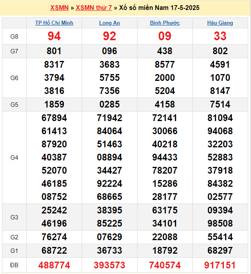Image resolution: width=251 pixels, height=274 pixels.
Task: Open the TP Hồ Chí Minh column link
Action: (54, 23)
